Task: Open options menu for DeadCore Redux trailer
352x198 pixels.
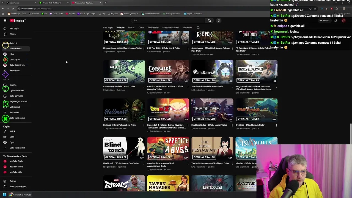Action: [232, 125]
